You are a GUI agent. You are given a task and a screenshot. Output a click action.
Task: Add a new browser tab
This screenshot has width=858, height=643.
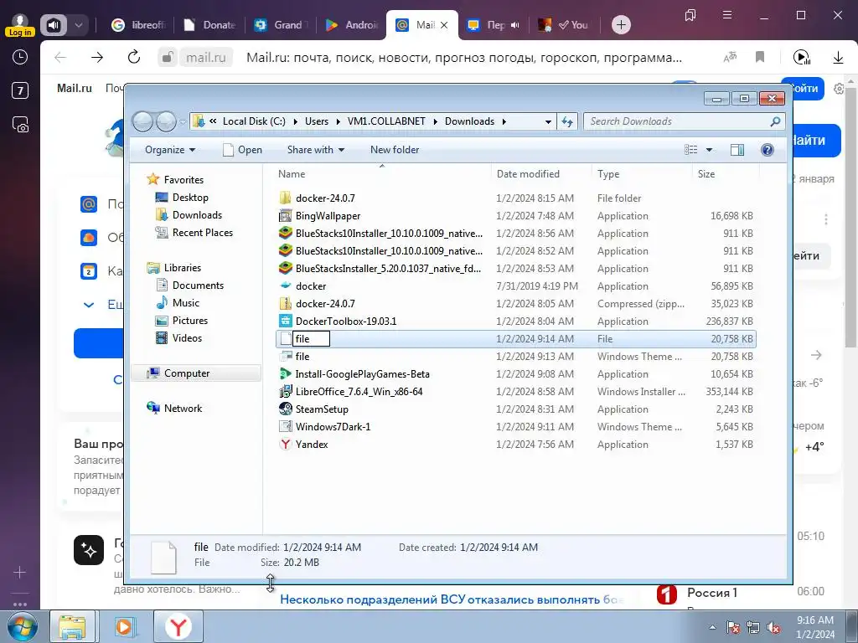coord(621,24)
